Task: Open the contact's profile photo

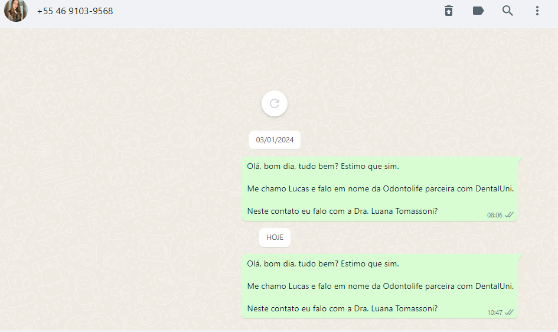Action: [x=16, y=10]
